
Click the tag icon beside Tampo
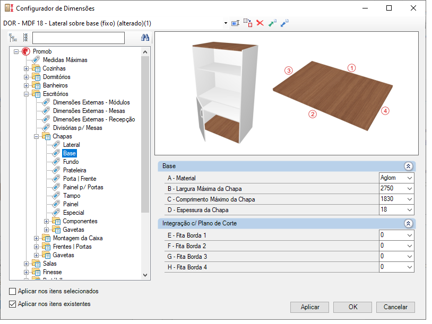[x=56, y=196]
